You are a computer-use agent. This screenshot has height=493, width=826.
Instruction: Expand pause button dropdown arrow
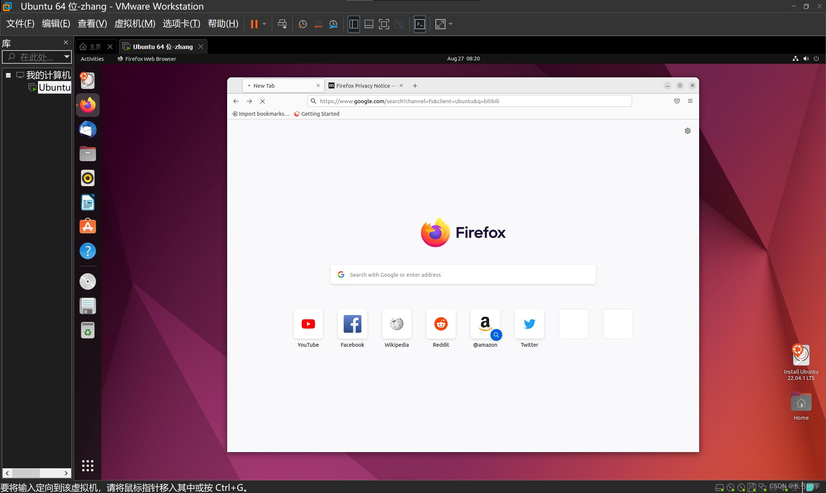coord(264,24)
